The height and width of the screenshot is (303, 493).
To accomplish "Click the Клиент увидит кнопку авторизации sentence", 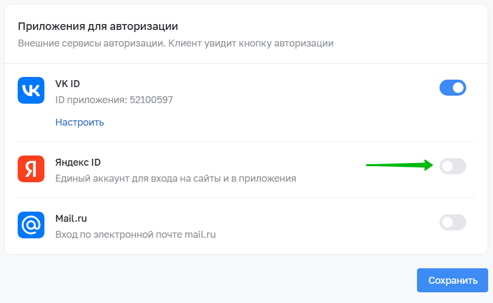I will pos(251,43).
